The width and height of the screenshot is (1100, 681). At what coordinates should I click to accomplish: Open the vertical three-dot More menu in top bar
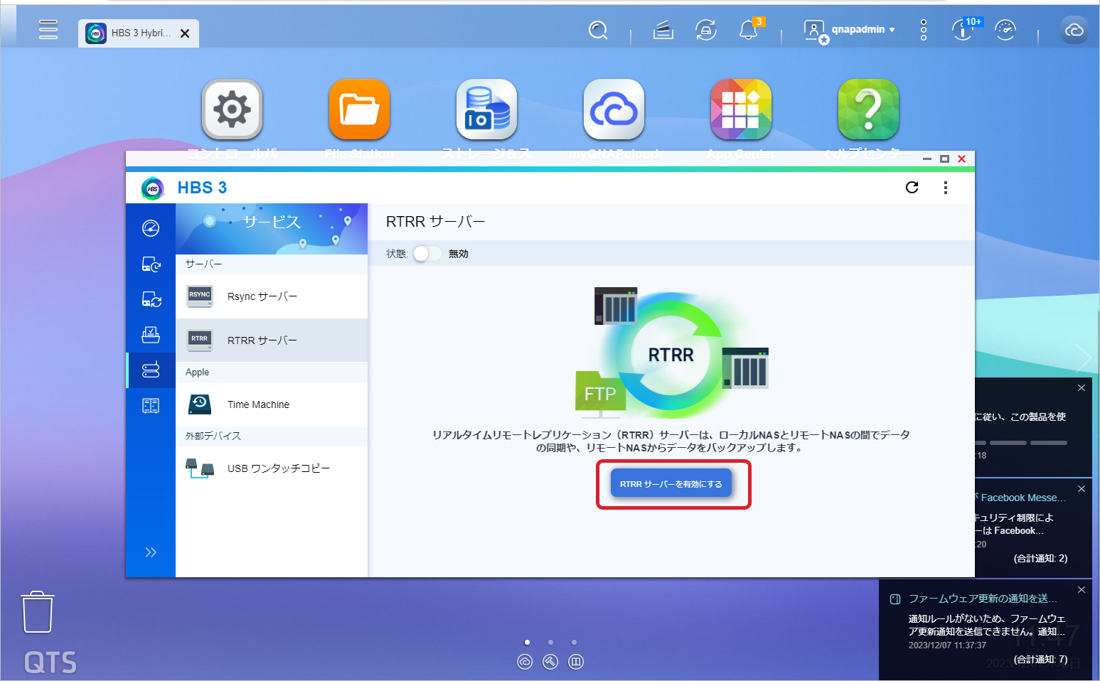[x=924, y=30]
